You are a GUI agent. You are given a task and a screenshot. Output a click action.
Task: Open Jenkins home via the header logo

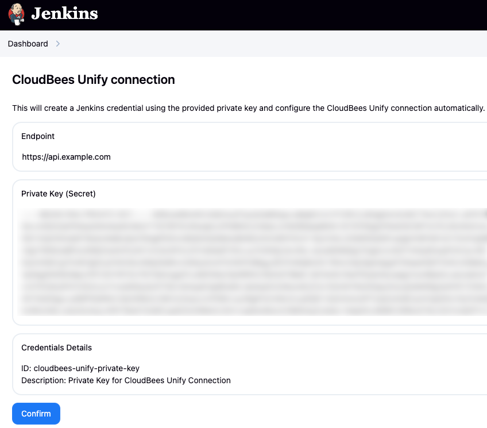coord(52,14)
